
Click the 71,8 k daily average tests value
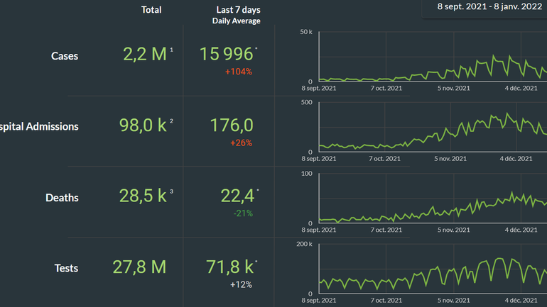coord(227,267)
